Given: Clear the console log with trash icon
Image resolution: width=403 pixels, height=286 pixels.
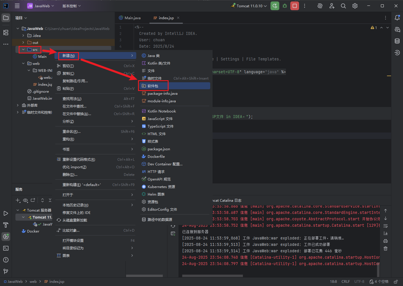Looking at the screenshot, I should [386, 249].
